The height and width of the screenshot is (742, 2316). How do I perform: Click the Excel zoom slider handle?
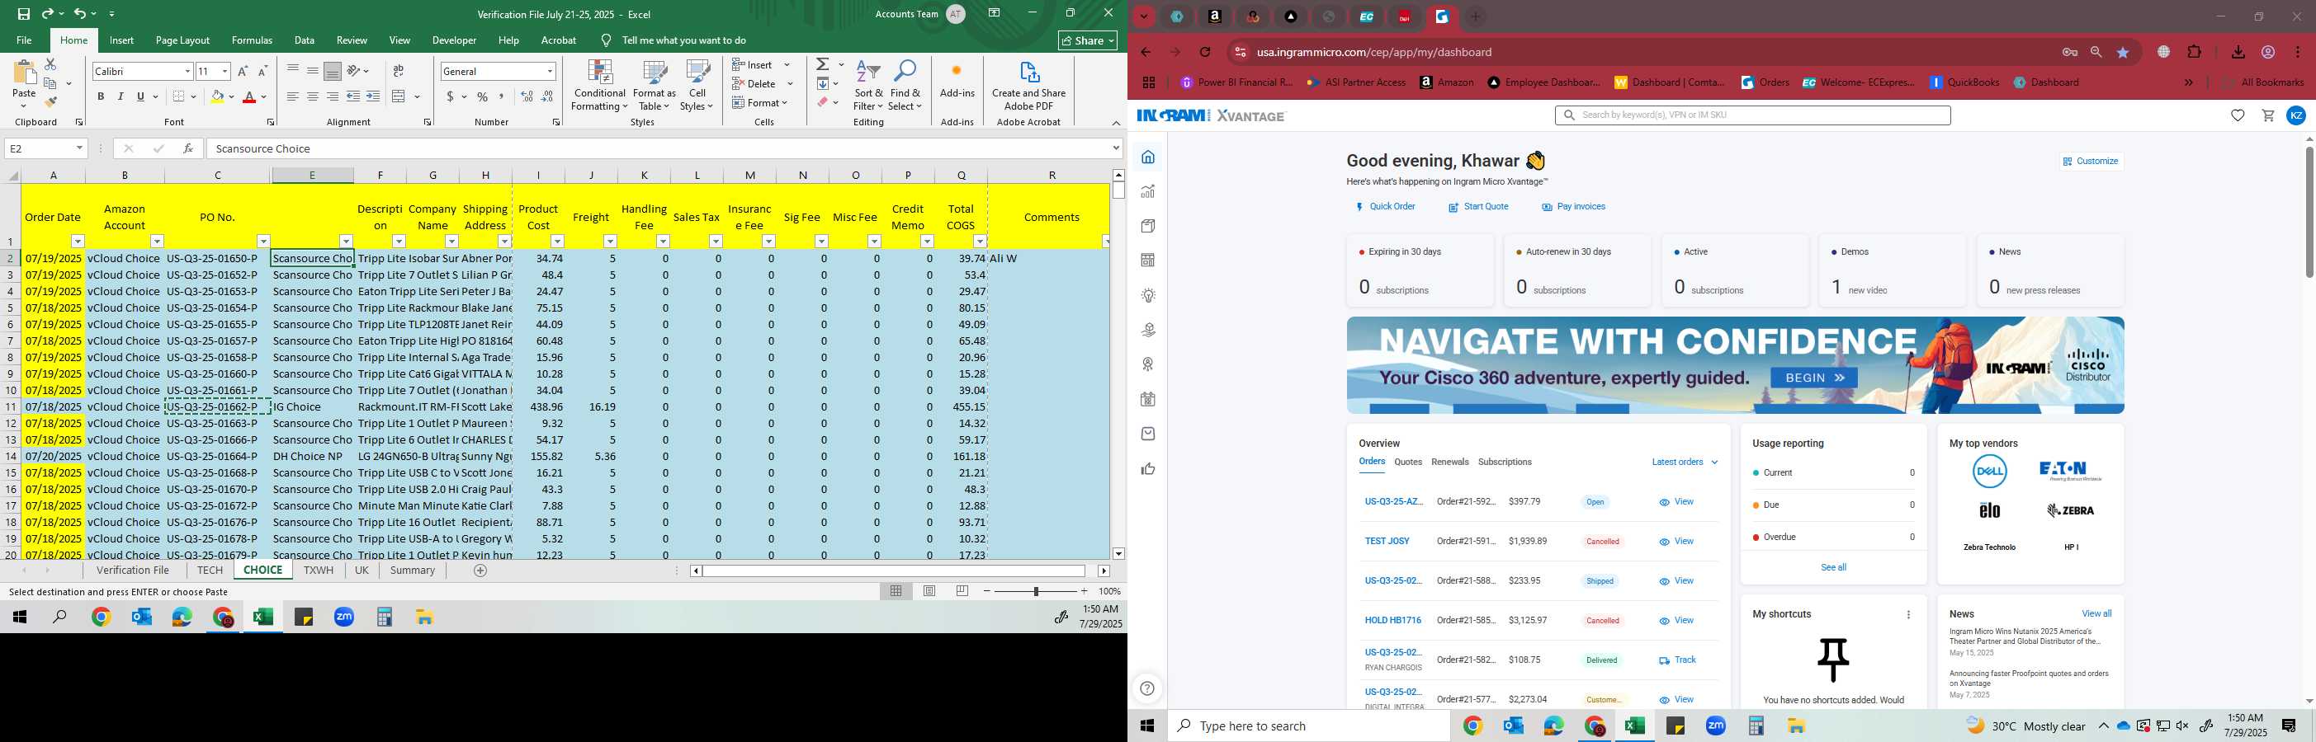click(1036, 591)
